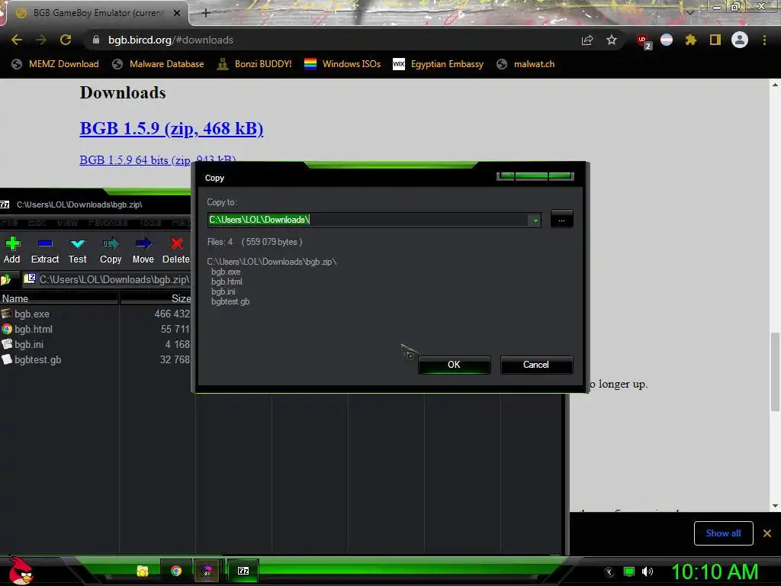Go forward in the Chrome browser
781x586 pixels.
tap(41, 40)
